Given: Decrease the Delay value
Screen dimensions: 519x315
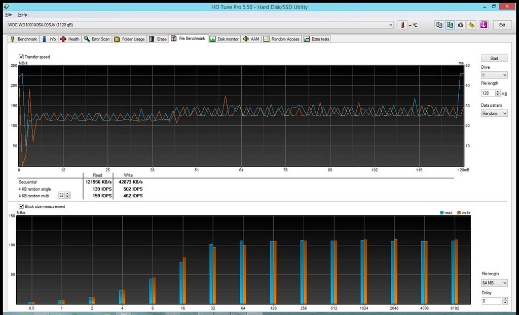Looking at the screenshot, I should (x=505, y=302).
